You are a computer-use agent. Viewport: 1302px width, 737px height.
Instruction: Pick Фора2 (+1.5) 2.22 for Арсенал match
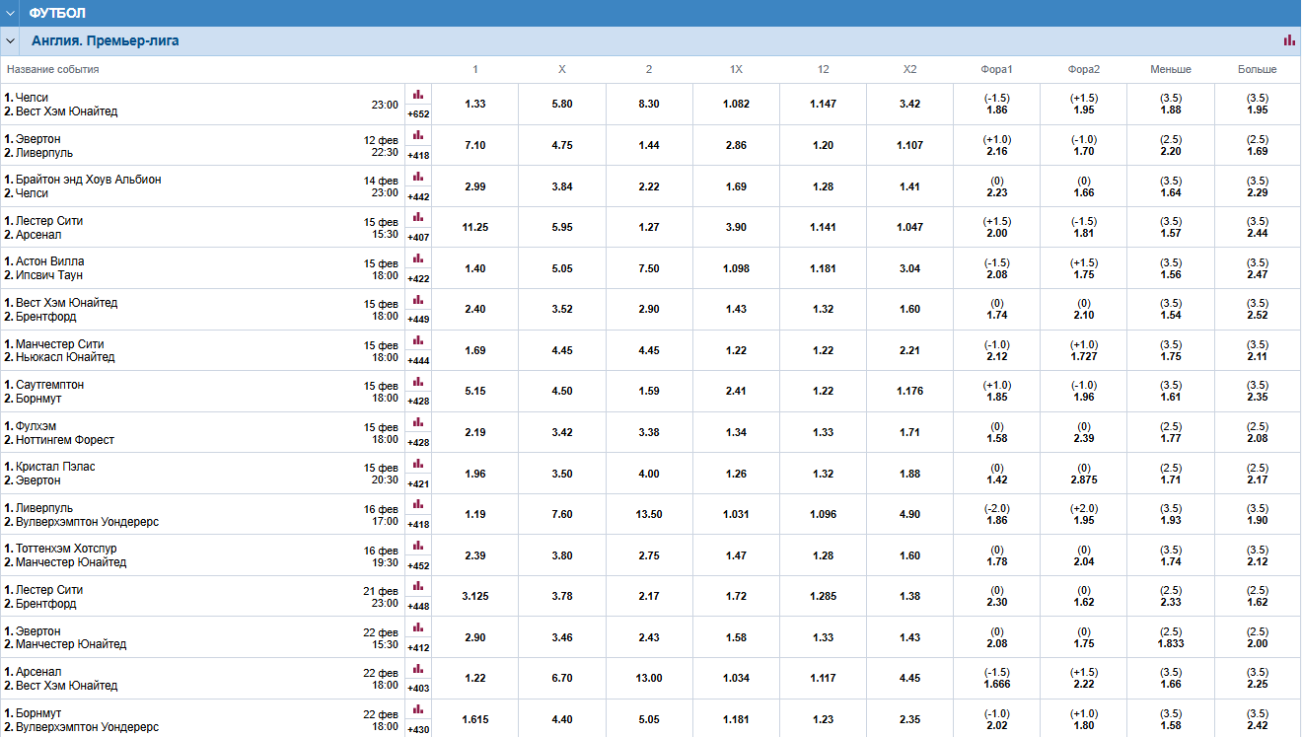(x=1084, y=679)
